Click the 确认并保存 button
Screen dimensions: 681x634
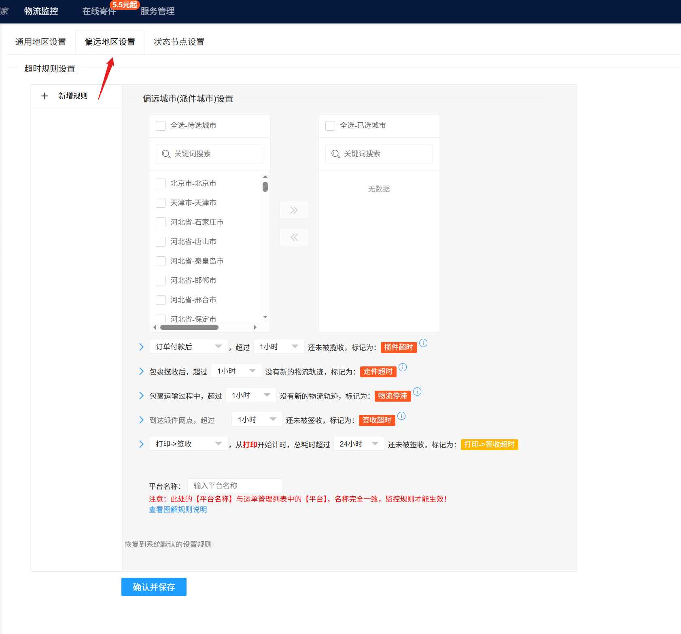(154, 587)
